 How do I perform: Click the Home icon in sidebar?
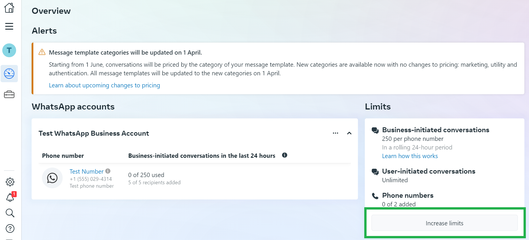(x=9, y=8)
